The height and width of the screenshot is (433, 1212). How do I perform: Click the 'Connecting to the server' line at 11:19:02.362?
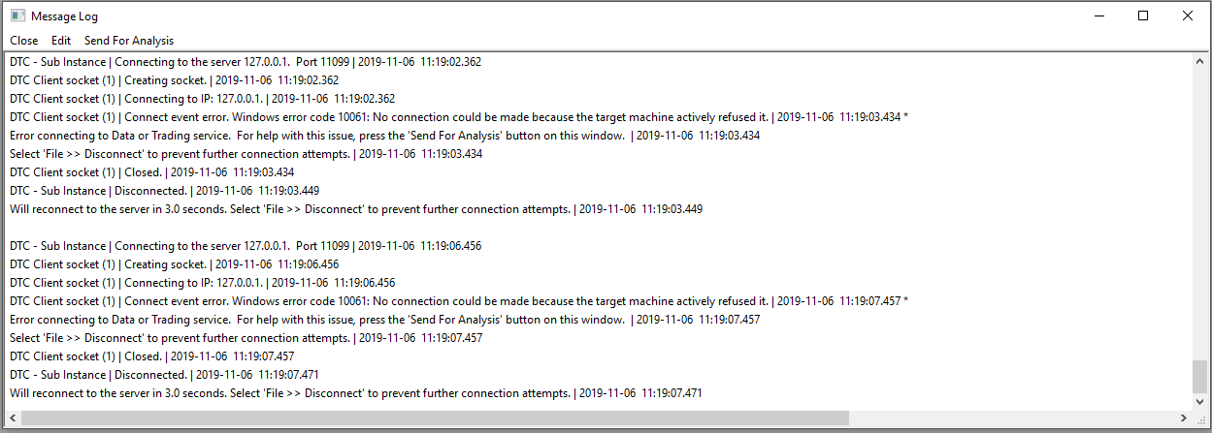[x=246, y=62]
